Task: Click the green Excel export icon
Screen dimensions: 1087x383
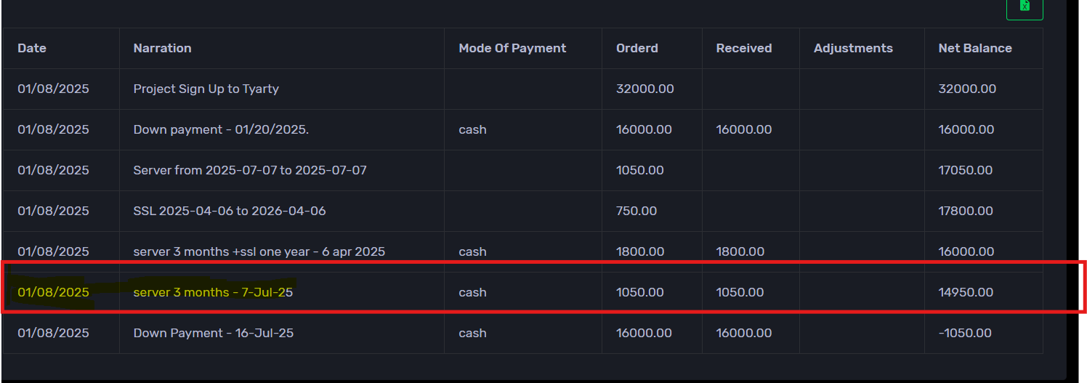Action: (x=1025, y=6)
